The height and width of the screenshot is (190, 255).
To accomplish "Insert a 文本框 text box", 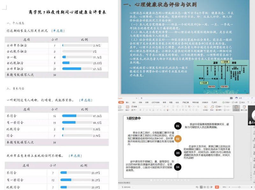I will pos(205,107).
